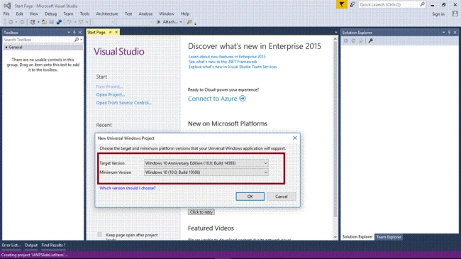Click Solution Explorer Home icon
Viewport: 461px width, 259px height.
[x=361, y=40]
